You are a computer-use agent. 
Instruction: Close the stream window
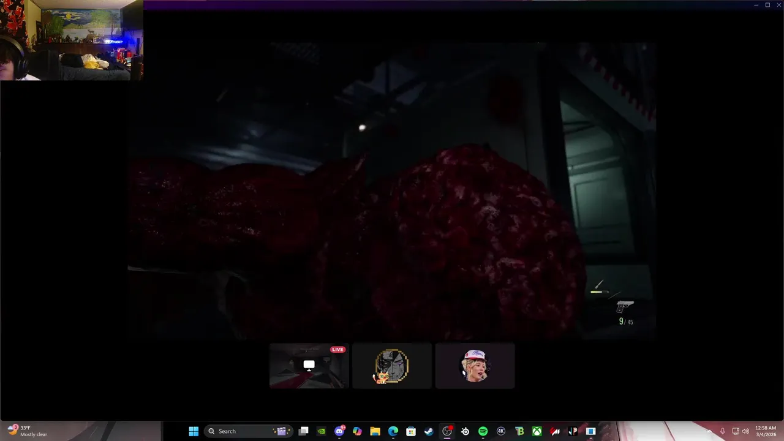click(778, 5)
